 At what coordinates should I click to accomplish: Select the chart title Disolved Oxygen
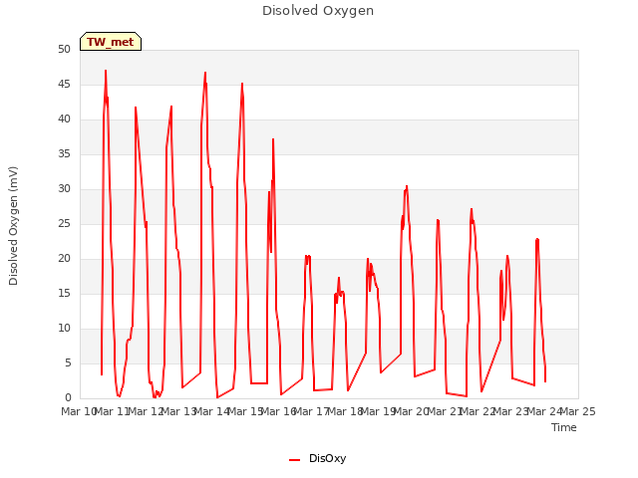(x=318, y=11)
